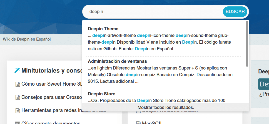
Task: Click the magic wand icon beside Minitutoriales
Action: [x=17, y=70]
